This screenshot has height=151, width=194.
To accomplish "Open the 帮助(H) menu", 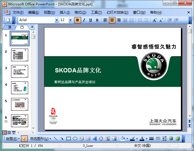I will point(156,12).
